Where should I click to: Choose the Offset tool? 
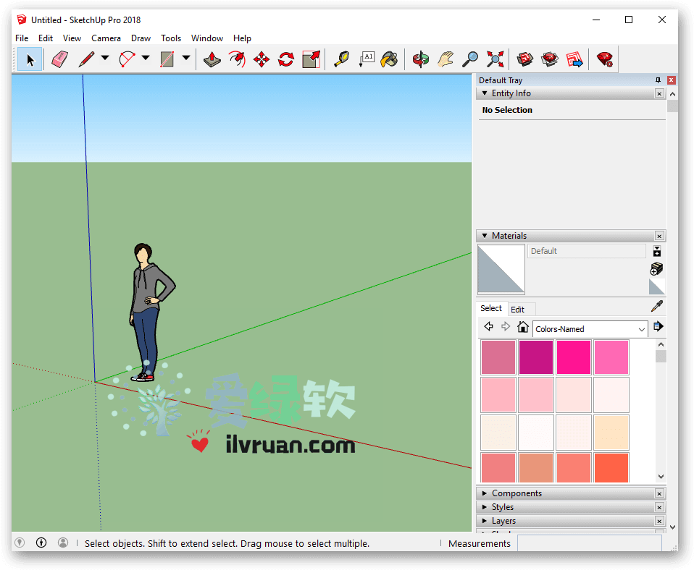click(x=237, y=59)
